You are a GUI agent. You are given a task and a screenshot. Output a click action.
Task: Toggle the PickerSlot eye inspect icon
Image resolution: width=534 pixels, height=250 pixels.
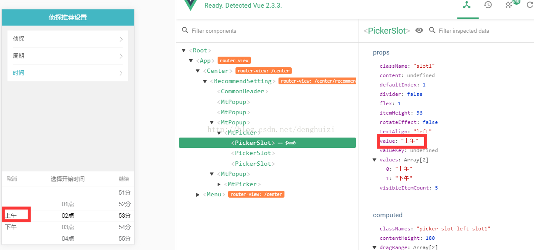pyautogui.click(x=419, y=31)
